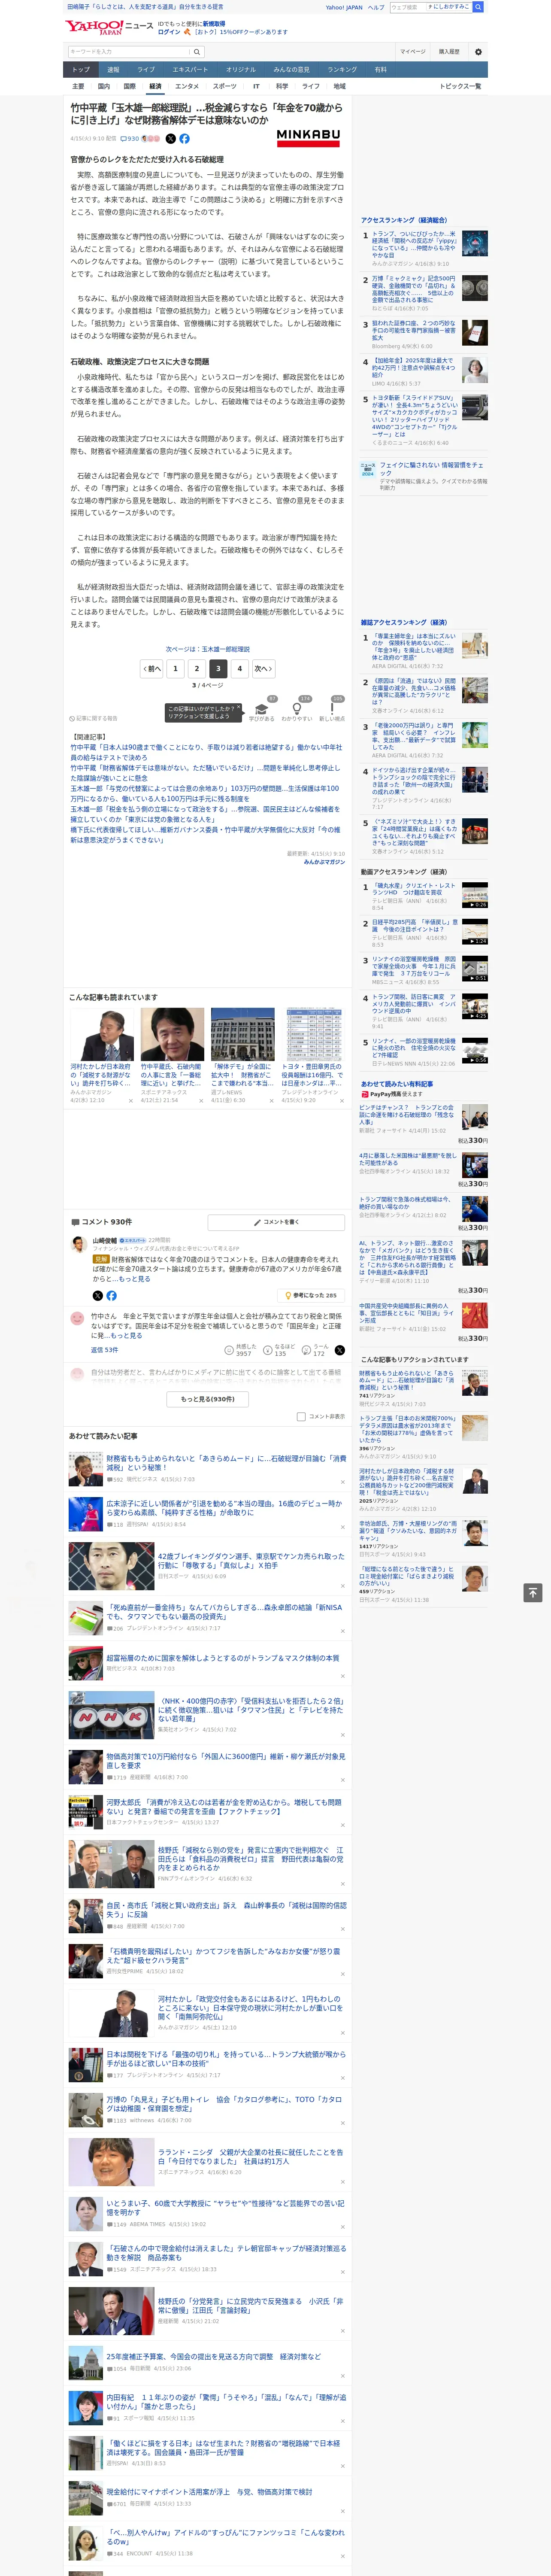This screenshot has width=551, height=2576.
Task: Share article on X below headline
Action: point(170,139)
